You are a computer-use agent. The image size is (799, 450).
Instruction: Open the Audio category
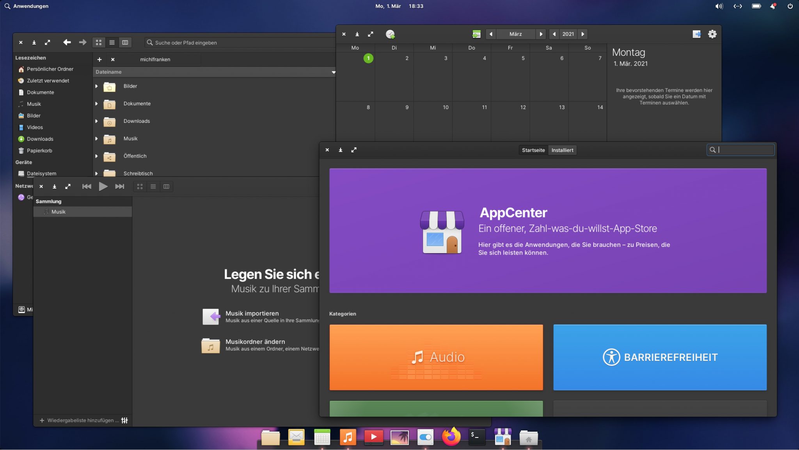(436, 357)
